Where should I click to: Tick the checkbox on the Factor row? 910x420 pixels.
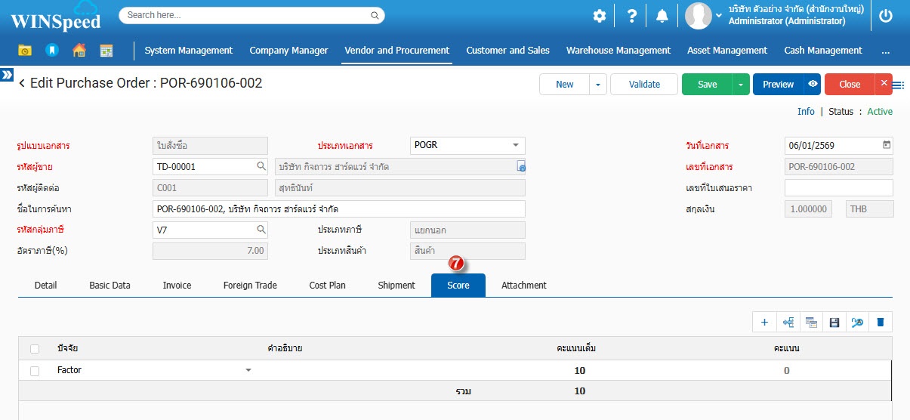tap(35, 371)
